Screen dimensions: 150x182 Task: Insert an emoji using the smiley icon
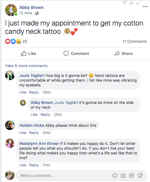[115, 175]
